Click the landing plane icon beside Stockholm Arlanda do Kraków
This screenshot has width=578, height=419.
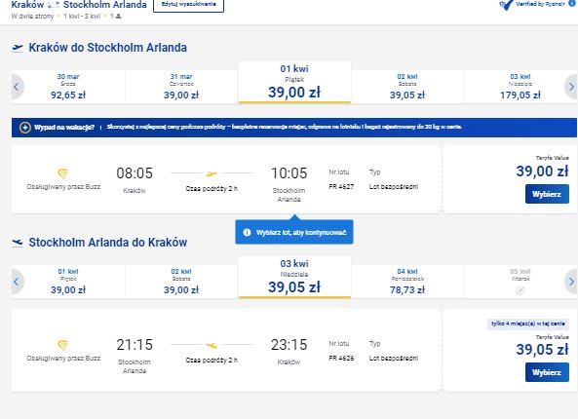pos(18,243)
